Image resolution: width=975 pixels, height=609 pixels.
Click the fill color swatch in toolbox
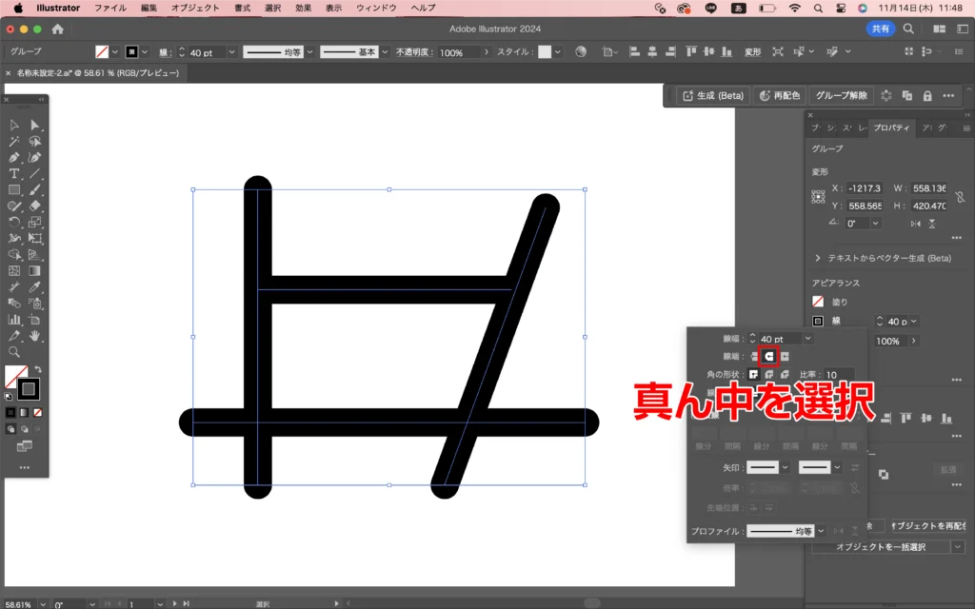tap(14, 376)
